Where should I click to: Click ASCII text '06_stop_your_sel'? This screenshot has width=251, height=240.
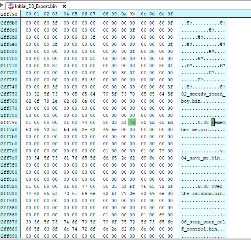tap(203, 222)
